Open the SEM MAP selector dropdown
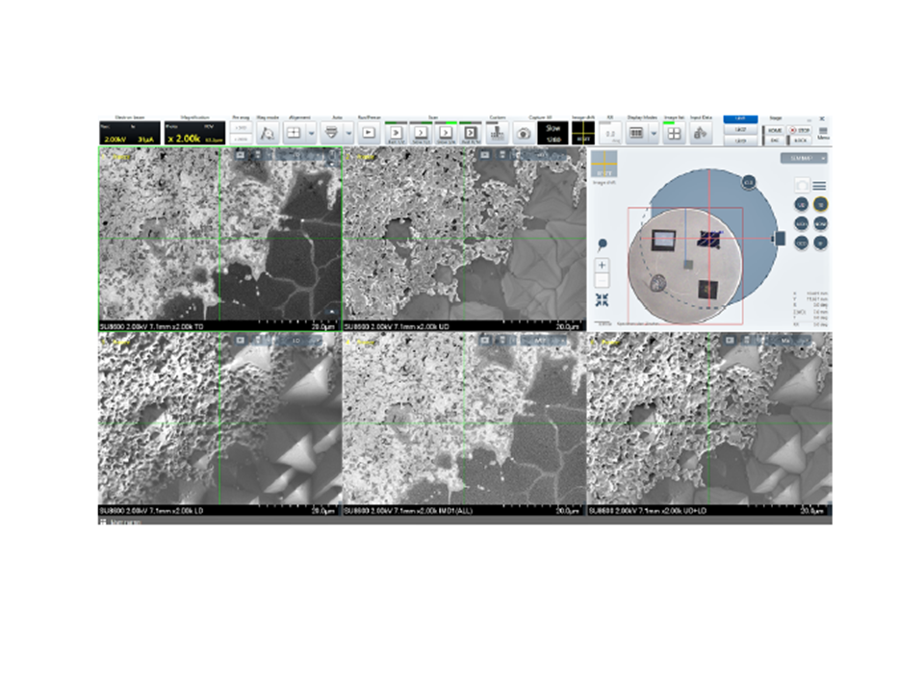The width and height of the screenshot is (924, 693). pyautogui.click(x=804, y=158)
